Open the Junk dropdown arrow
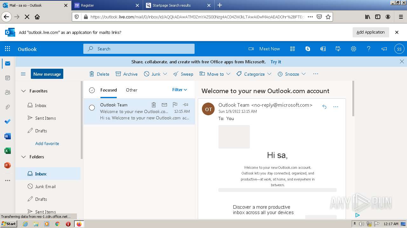The width and height of the screenshot is (407, 228). tap(165, 74)
